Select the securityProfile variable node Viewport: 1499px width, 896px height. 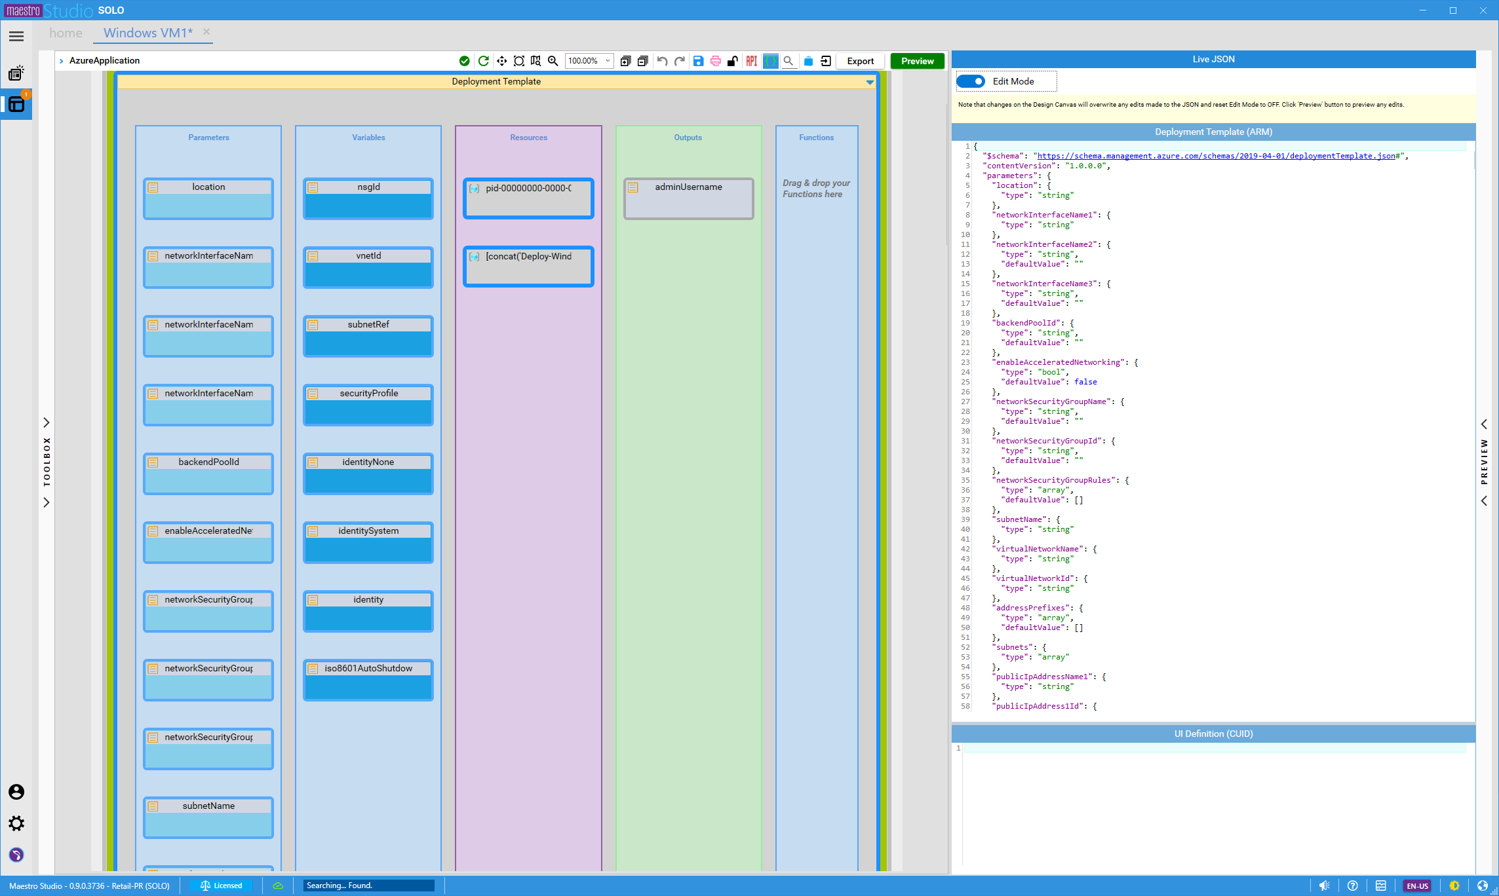coord(368,405)
